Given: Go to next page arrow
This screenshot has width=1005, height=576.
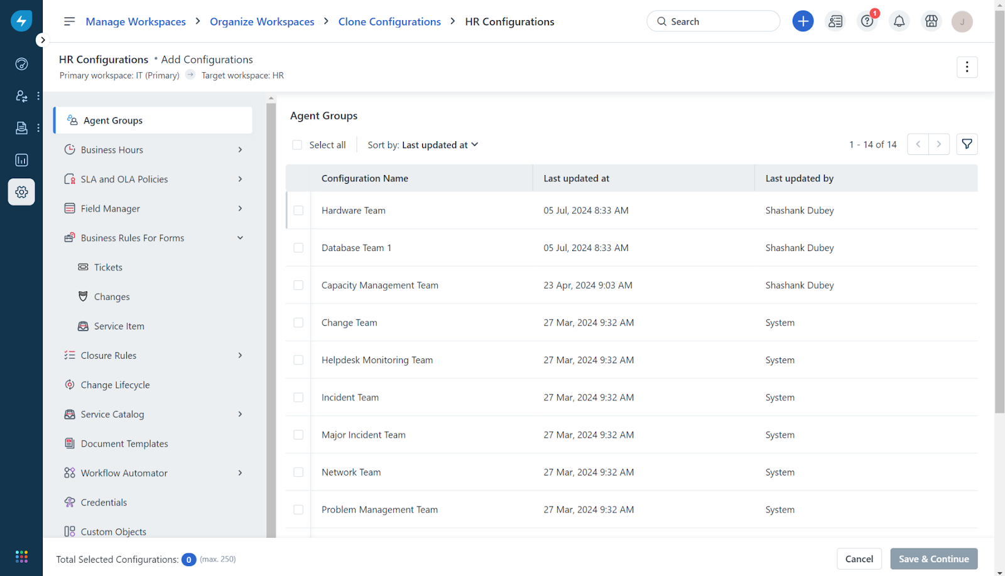Looking at the screenshot, I should pyautogui.click(x=939, y=144).
